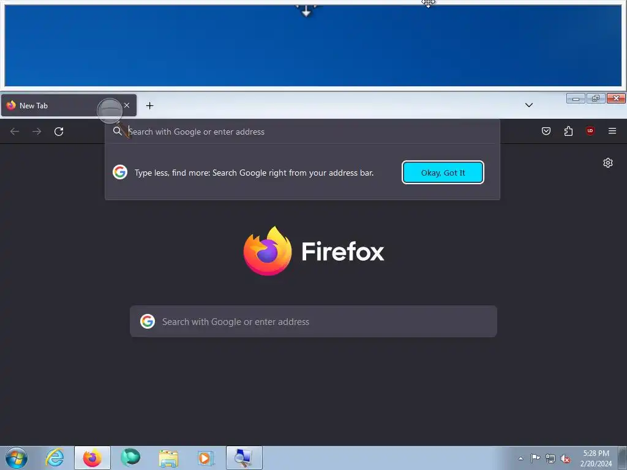The height and width of the screenshot is (470, 627).
Task: Close the New Tab tab
Action: [x=127, y=105]
